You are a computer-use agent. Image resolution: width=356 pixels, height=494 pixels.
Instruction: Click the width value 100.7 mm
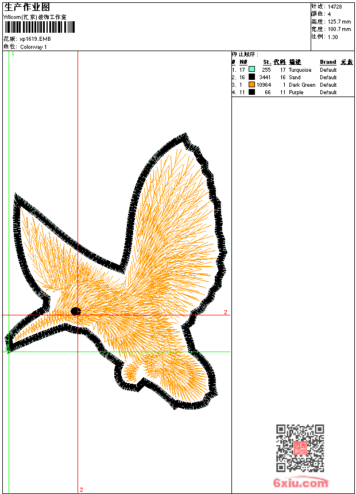tap(339, 29)
